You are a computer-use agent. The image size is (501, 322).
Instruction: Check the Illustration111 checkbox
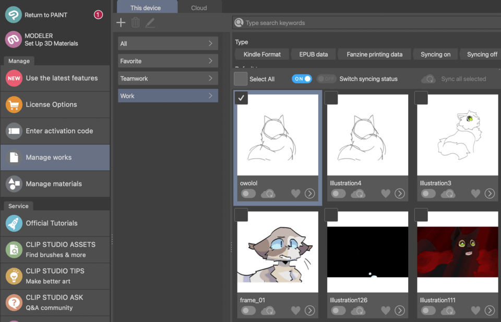tap(421, 215)
